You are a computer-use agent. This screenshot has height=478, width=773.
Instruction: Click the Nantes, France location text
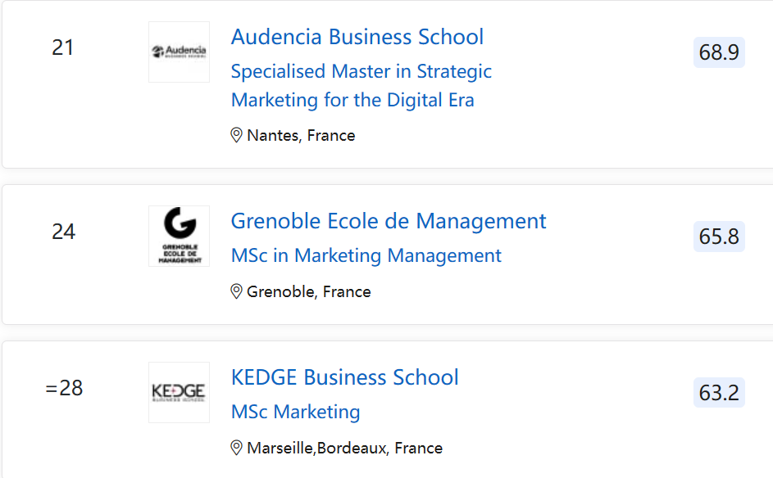pos(301,135)
